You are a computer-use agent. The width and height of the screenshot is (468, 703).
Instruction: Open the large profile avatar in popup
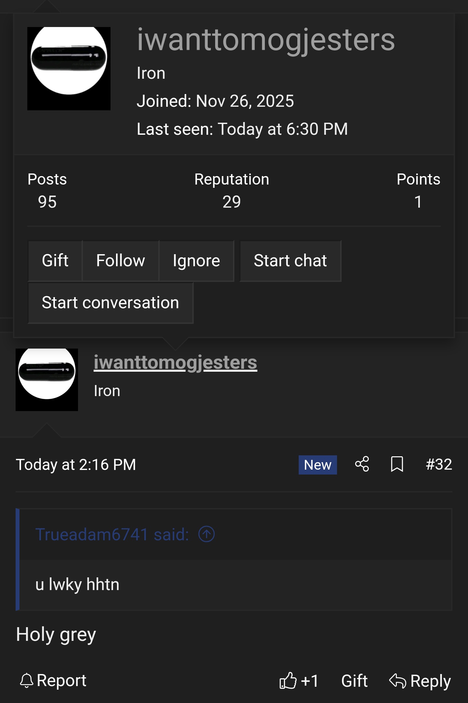pyautogui.click(x=69, y=69)
